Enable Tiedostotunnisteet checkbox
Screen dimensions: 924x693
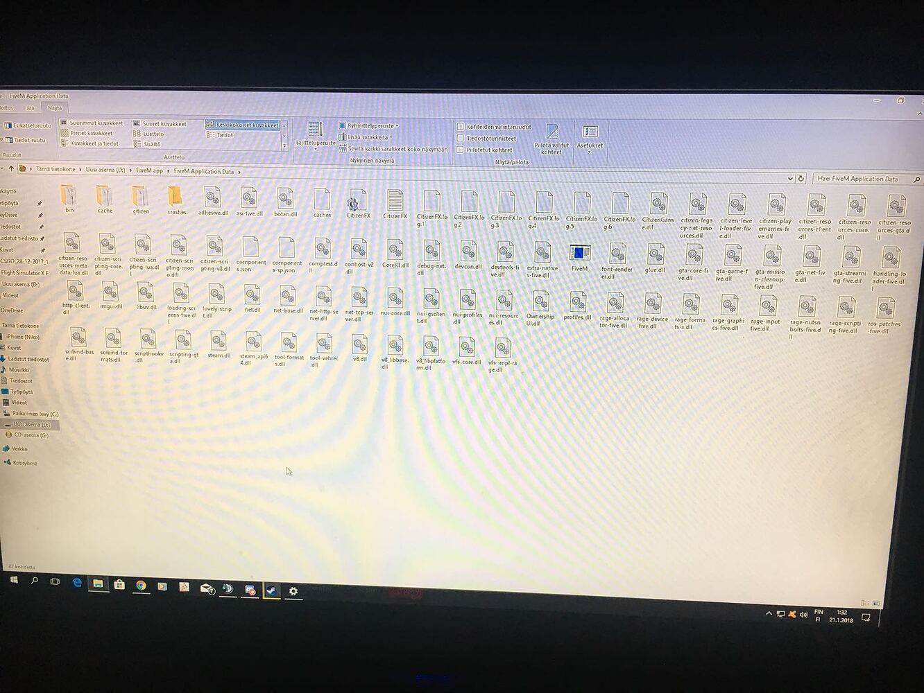pyautogui.click(x=460, y=138)
